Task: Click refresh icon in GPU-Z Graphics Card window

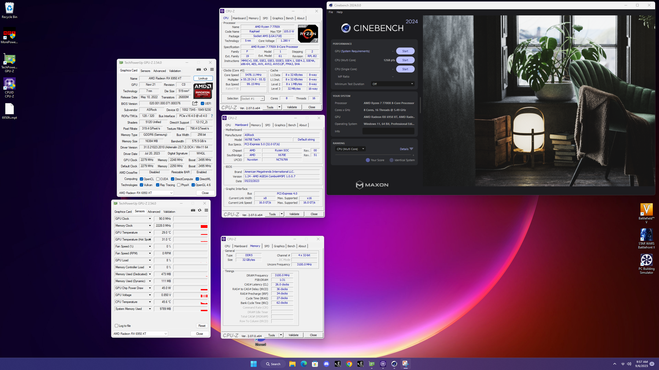Action: click(205, 69)
